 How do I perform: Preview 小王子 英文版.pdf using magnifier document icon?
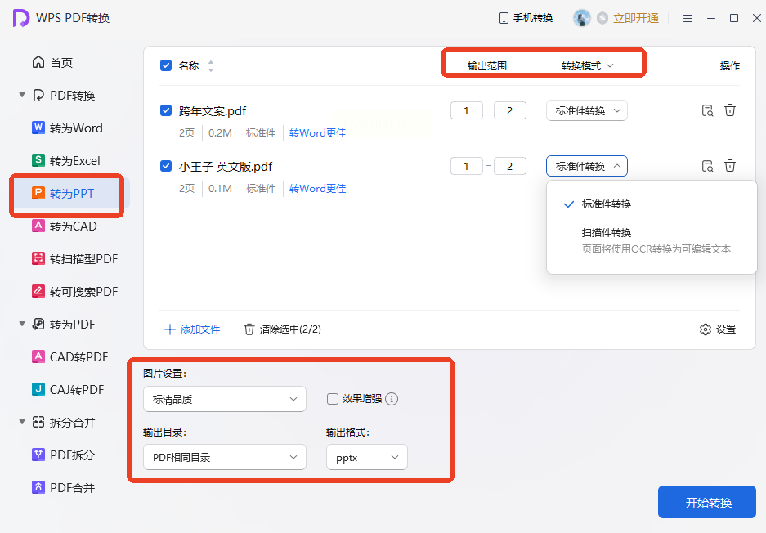[707, 166]
